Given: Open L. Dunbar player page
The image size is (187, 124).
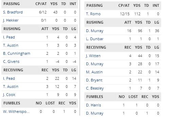Looking at the screenshot, I should point(95,39).
